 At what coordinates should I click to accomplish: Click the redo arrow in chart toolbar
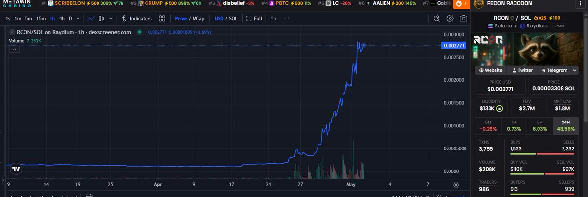[x=287, y=19]
